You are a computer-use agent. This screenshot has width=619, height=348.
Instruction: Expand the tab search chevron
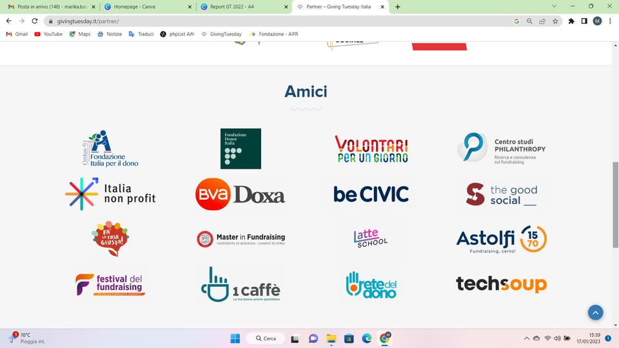point(555,6)
